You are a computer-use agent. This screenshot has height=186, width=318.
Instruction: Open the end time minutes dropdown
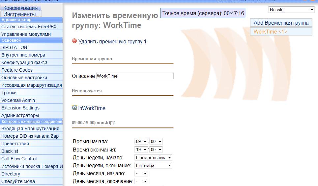click(x=156, y=150)
